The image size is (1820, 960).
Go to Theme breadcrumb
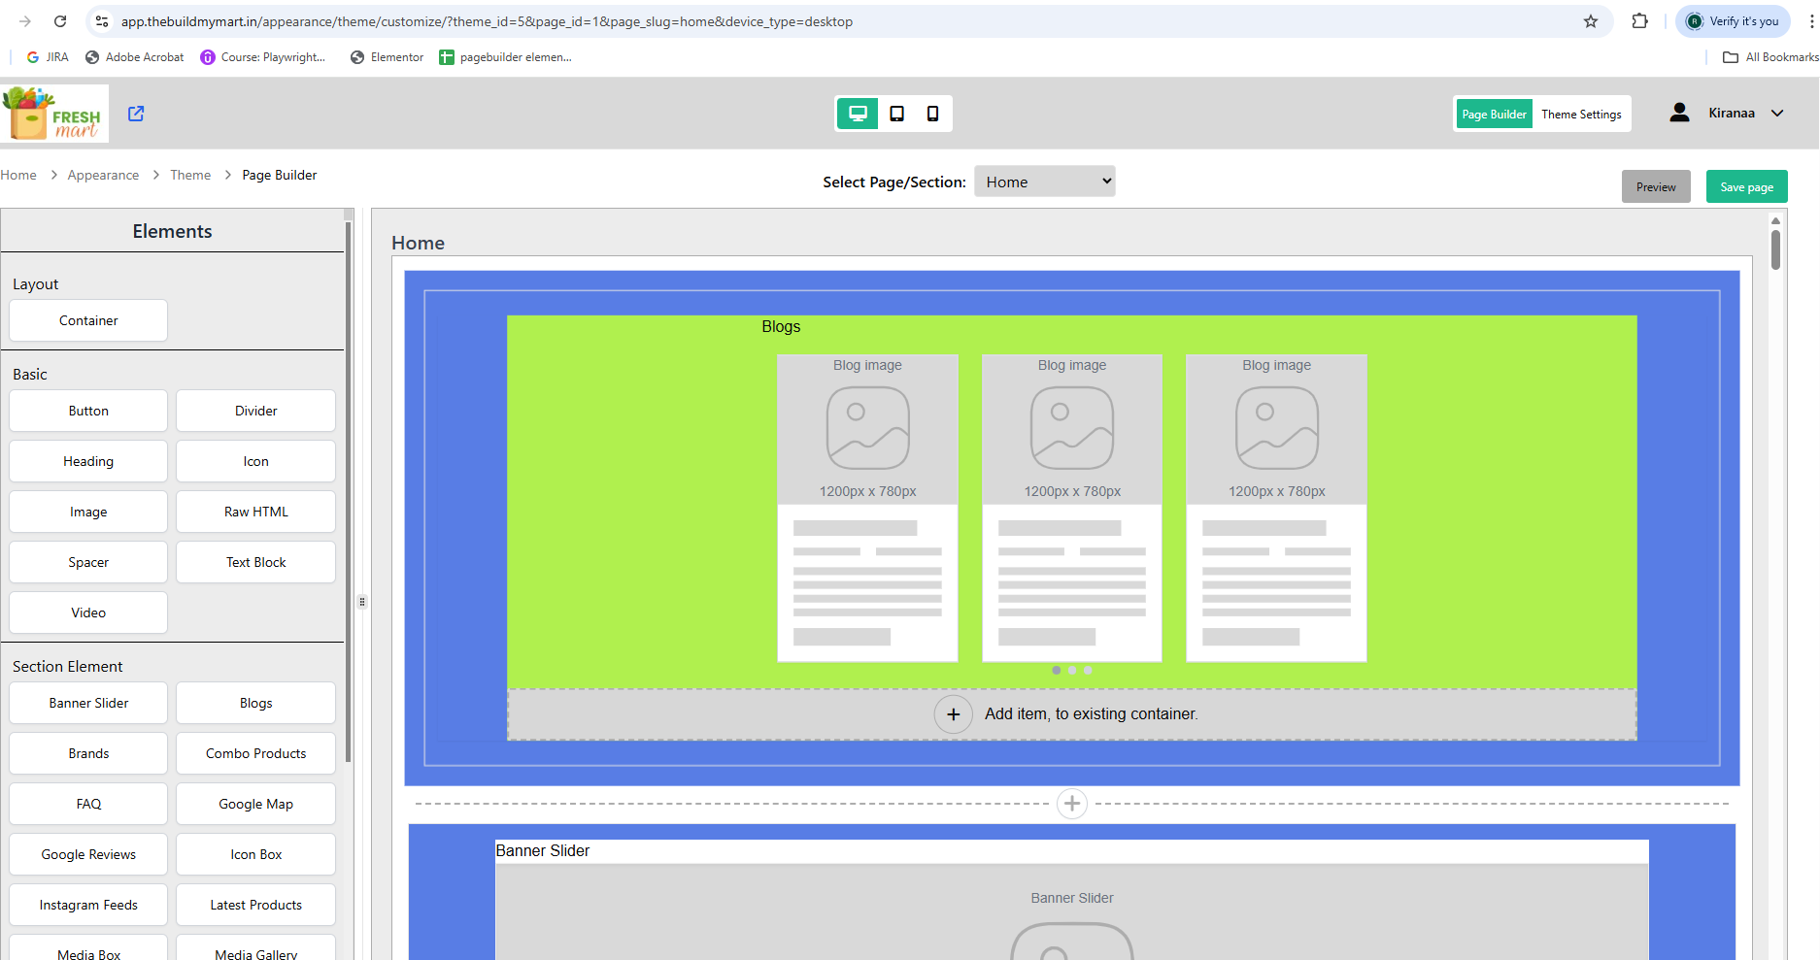(190, 176)
